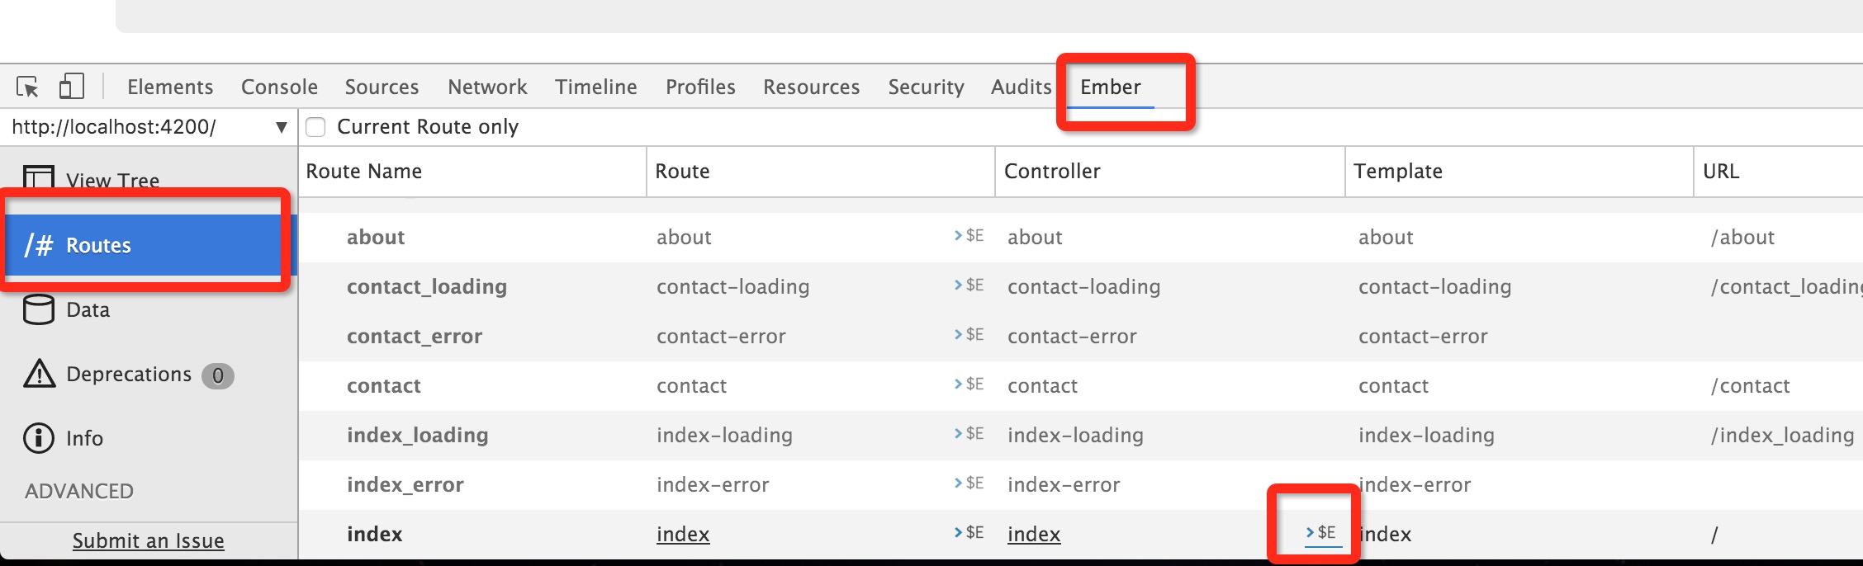1863x566 pixels.
Task: Switch to the Ember tab
Action: pos(1110,87)
